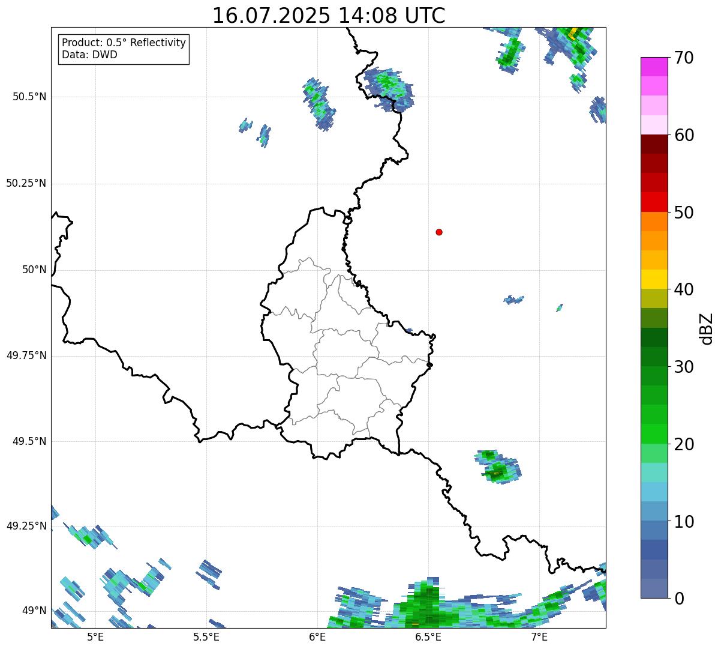Click the "Product: 0.5° Reflectivity" label
The height and width of the screenshot is (649, 721).
[124, 43]
